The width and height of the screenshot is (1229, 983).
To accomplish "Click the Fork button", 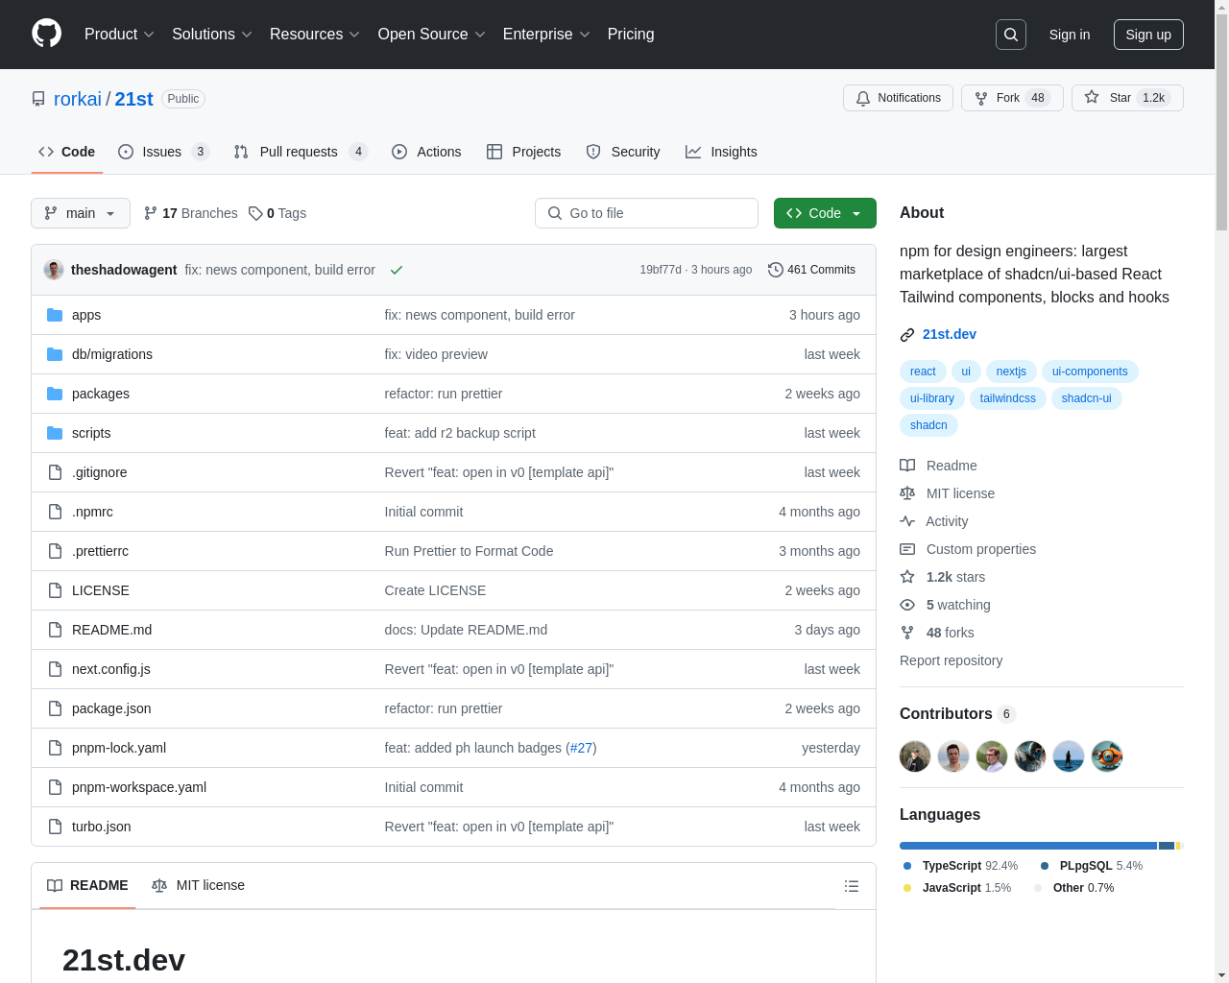I will [x=1012, y=98].
